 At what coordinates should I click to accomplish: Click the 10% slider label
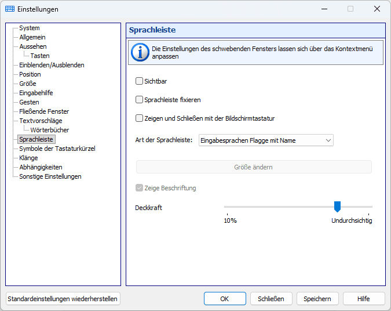(x=230, y=220)
